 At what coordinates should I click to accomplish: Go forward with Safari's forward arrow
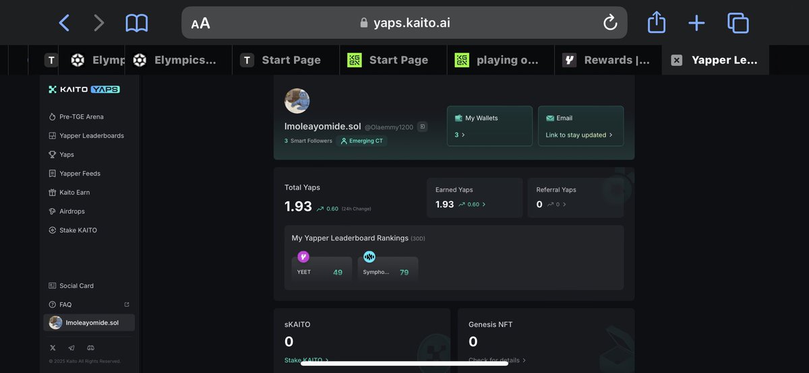99,23
